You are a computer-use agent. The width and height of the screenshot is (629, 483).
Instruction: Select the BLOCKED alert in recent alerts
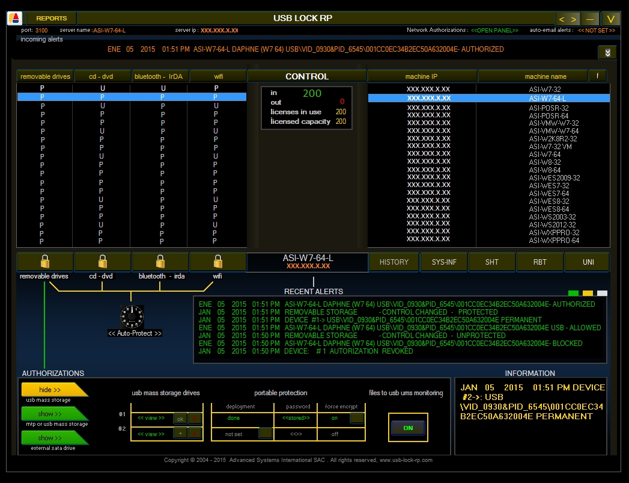390,343
